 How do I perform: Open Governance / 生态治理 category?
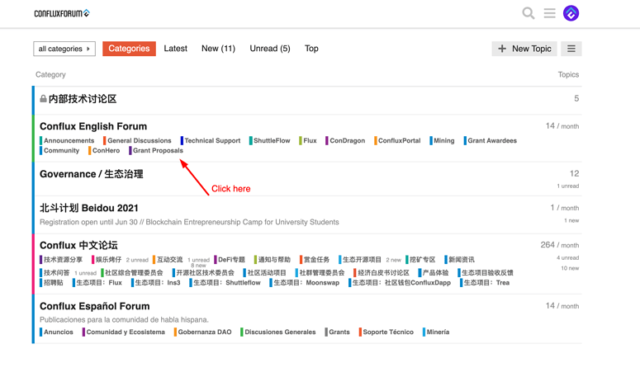coord(92,174)
